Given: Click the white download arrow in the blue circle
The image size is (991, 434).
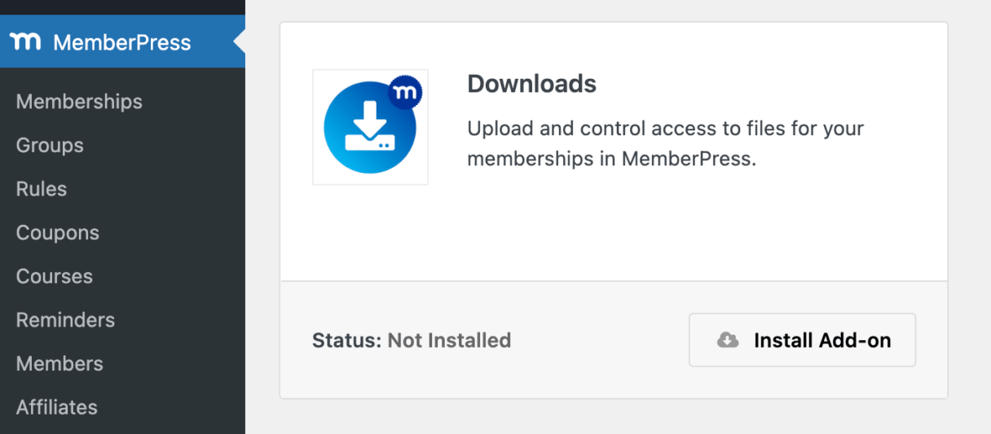Looking at the screenshot, I should 371,125.
